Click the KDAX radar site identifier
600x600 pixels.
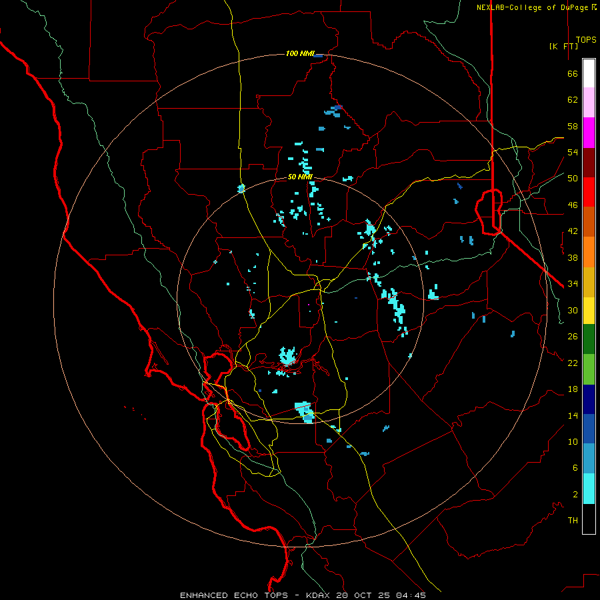coord(319,595)
